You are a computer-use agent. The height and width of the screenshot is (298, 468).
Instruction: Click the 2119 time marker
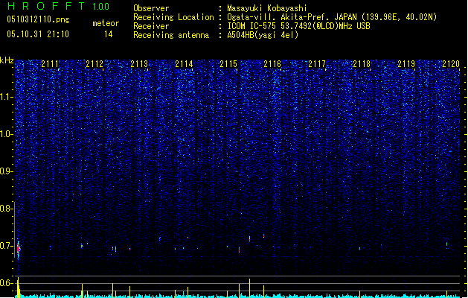[x=406, y=64]
